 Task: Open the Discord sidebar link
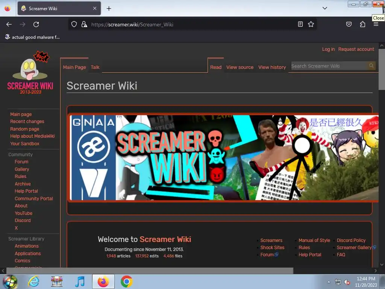pos(23,221)
